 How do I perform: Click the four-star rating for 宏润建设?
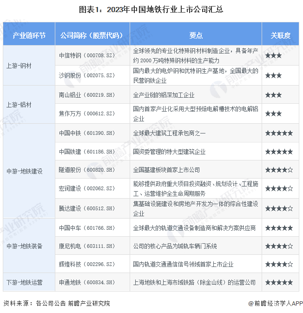point(279,188)
